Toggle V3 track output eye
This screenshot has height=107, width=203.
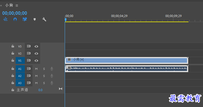(x=36, y=46)
